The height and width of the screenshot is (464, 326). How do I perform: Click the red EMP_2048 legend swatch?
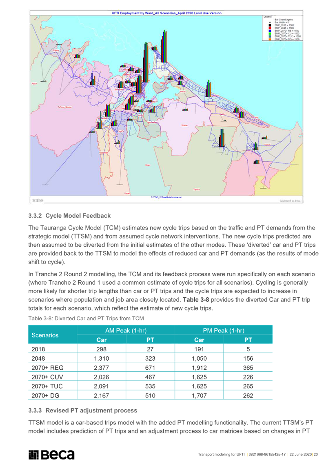point(270,28)
